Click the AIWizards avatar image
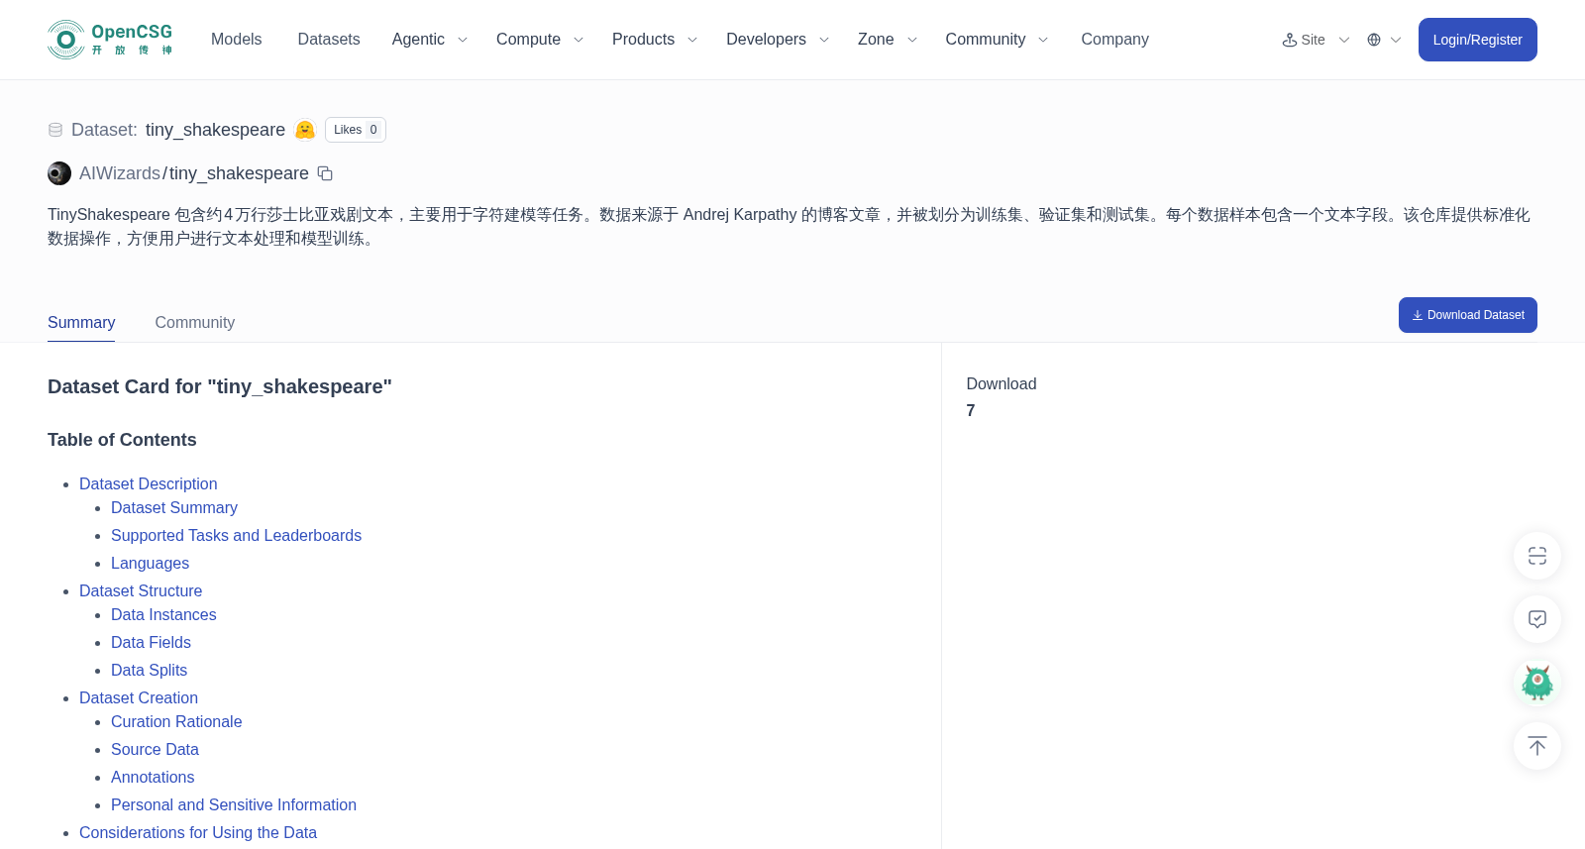The width and height of the screenshot is (1585, 849). pyautogui.click(x=59, y=173)
